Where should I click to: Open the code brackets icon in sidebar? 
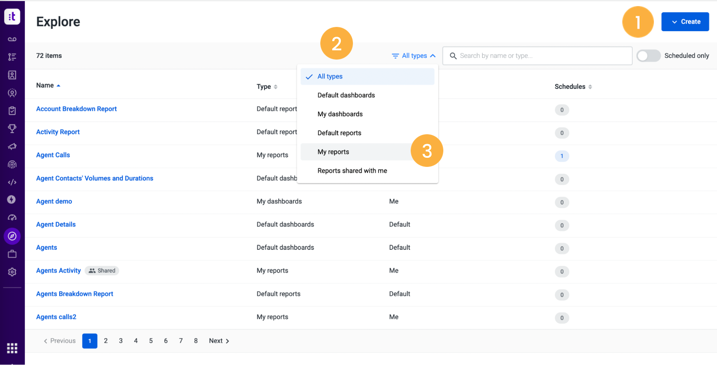point(12,182)
